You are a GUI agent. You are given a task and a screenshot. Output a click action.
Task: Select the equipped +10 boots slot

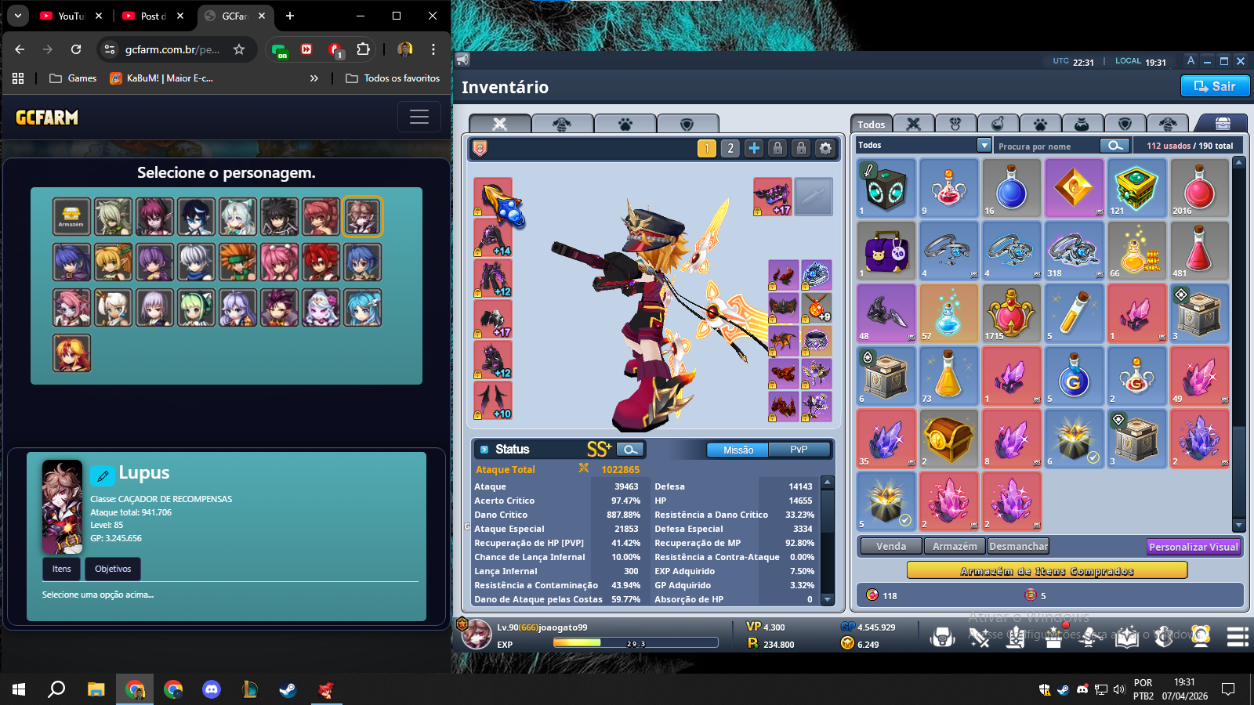click(x=493, y=400)
